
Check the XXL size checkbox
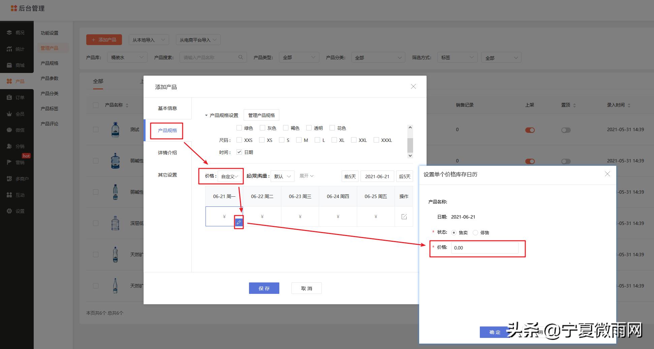coord(354,140)
